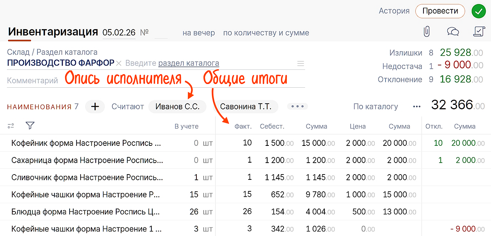Click the Комментарий input field
This screenshot has width=491, height=236.
[x=33, y=81]
